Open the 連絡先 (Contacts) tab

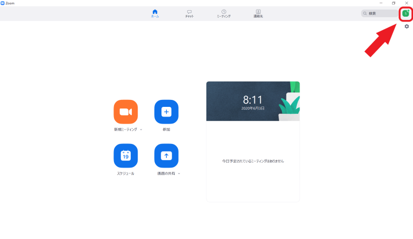point(258,13)
